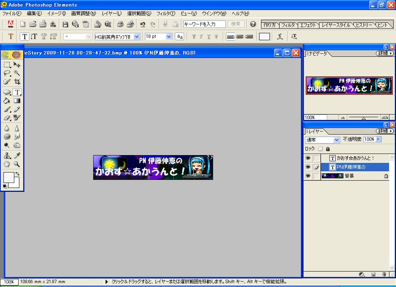Screen dimensions: 396x287
Task: Expand Layers palette 詳細 menu
Action: tap(385, 131)
